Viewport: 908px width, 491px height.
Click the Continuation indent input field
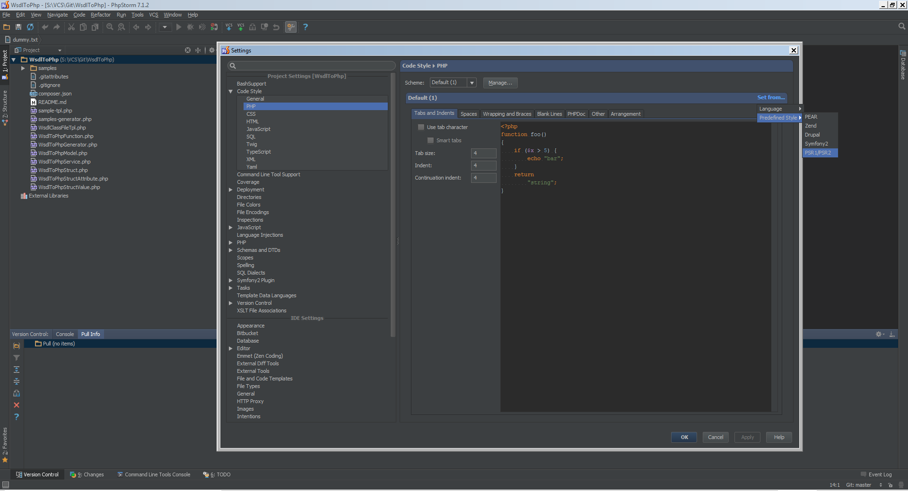[x=483, y=178]
